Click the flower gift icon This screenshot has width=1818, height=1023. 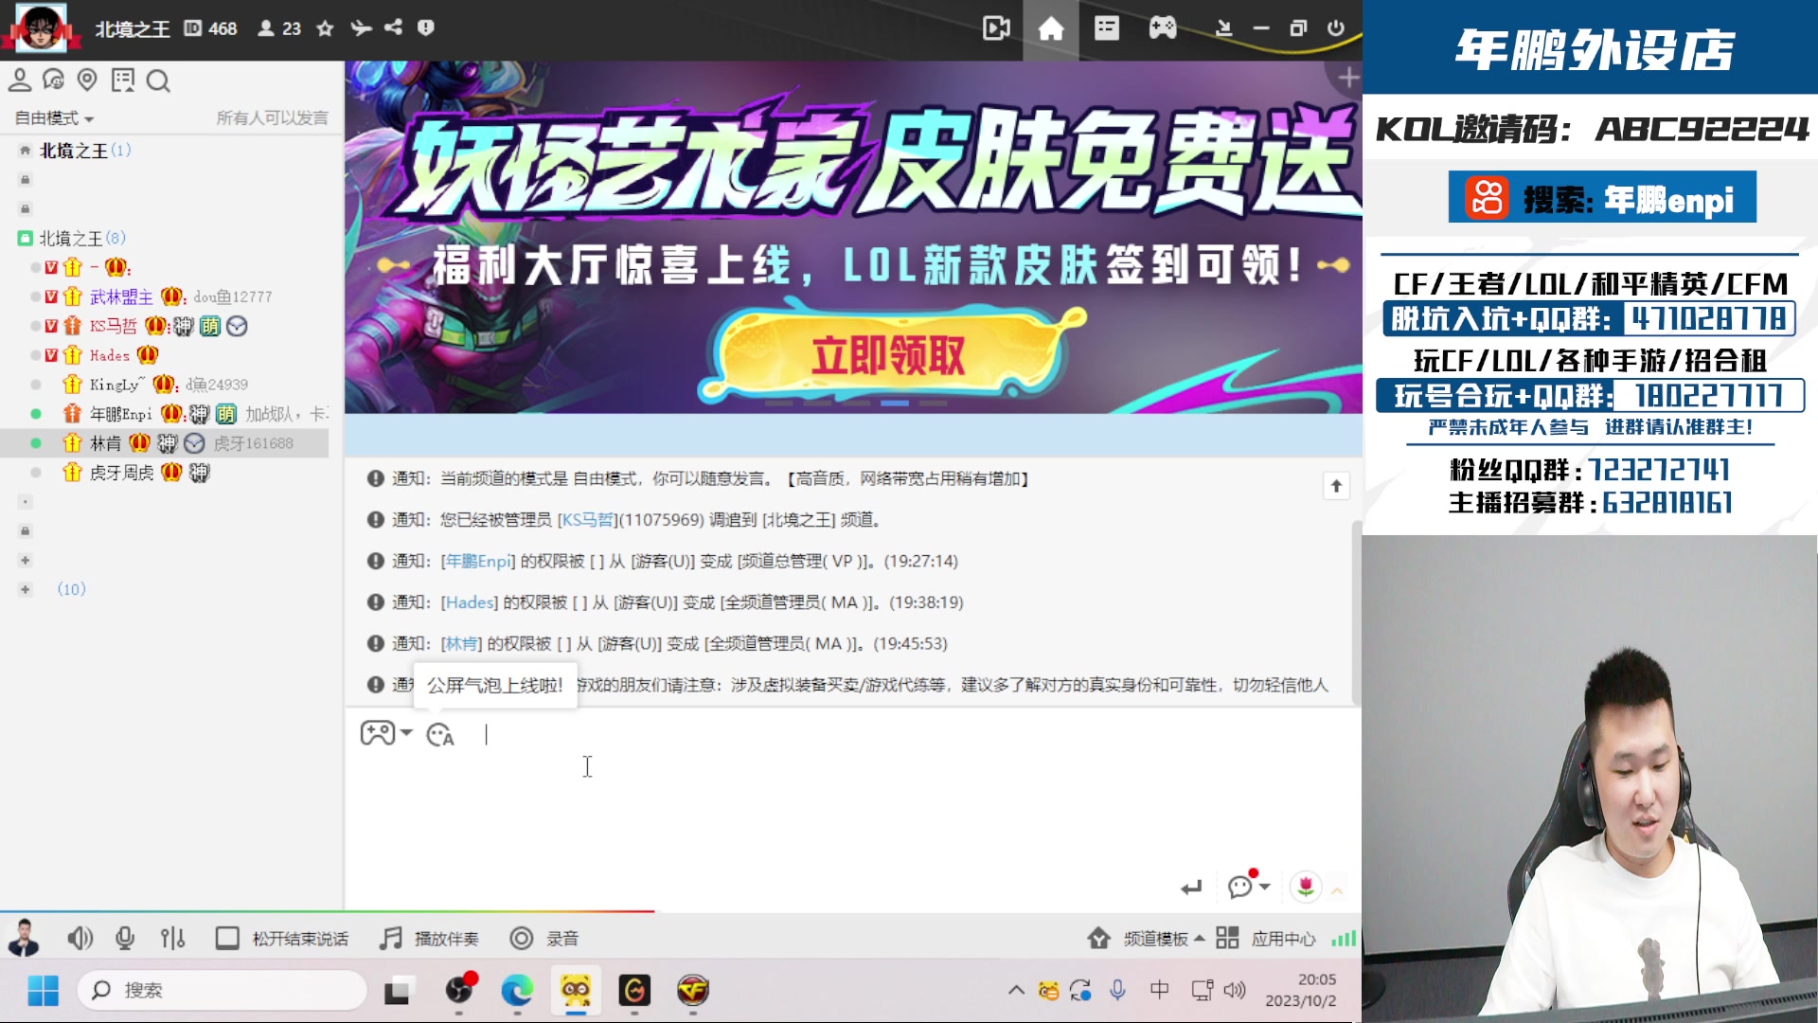1306,887
